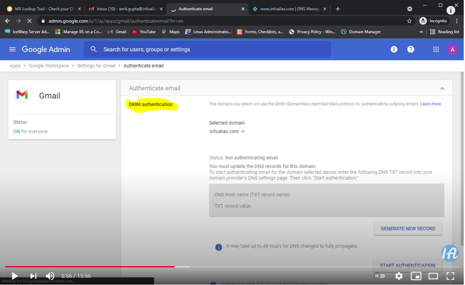
Task: Seek on the red video progress bar
Action: (x=90, y=267)
